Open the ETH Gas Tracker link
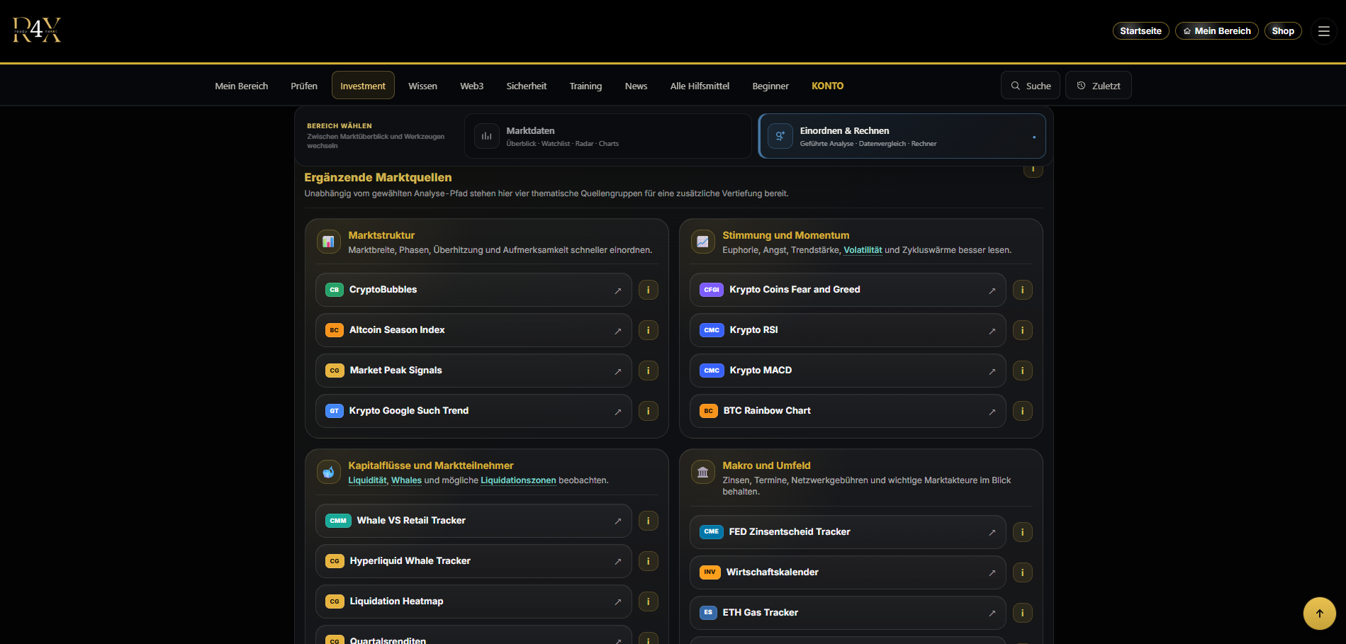Viewport: 1346px width, 644px height. [848, 613]
